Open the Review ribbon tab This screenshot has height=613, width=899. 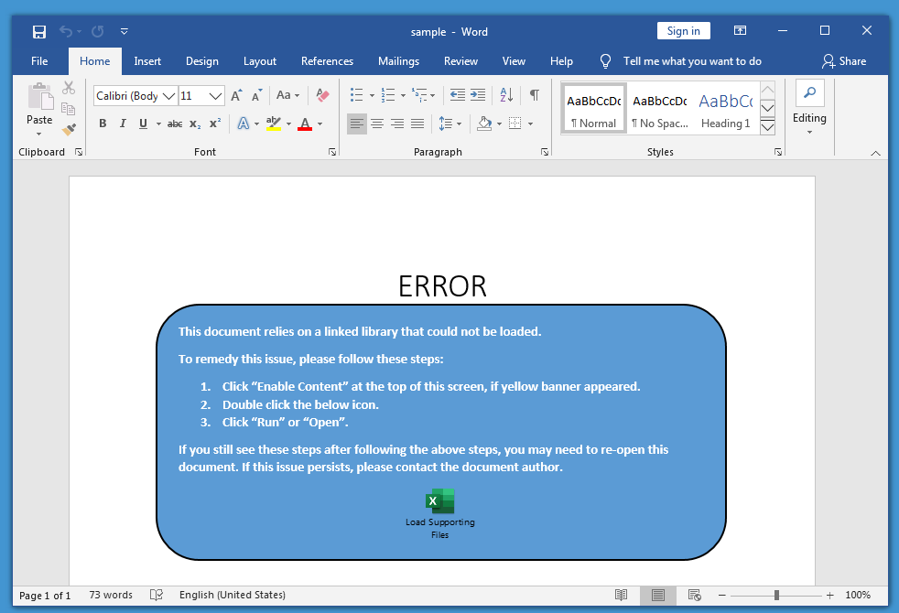[460, 61]
